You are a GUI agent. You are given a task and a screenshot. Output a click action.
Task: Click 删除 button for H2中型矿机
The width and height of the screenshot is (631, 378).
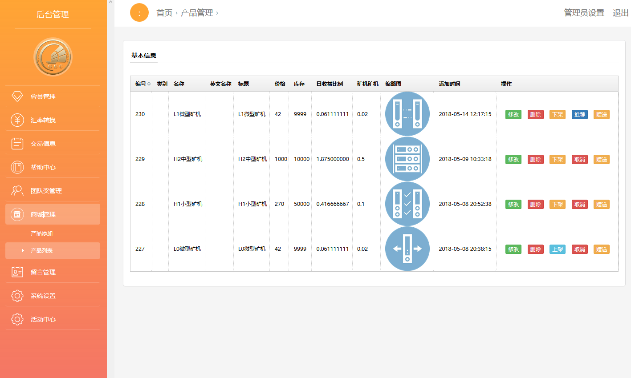535,160
